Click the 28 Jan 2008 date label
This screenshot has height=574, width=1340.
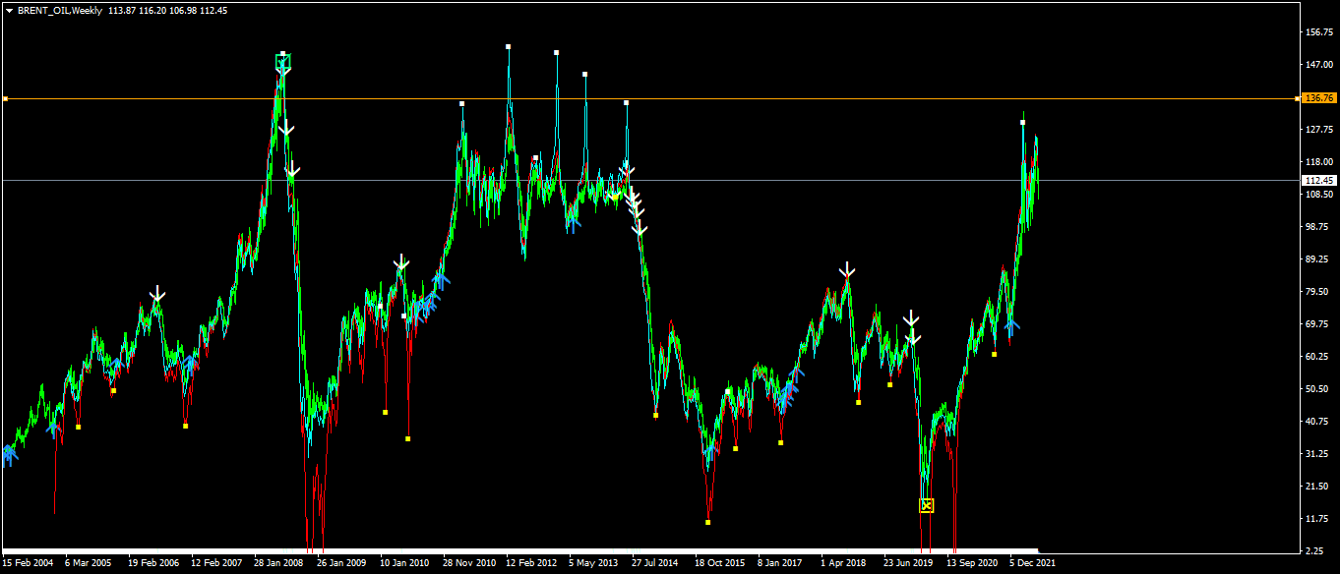point(279,563)
